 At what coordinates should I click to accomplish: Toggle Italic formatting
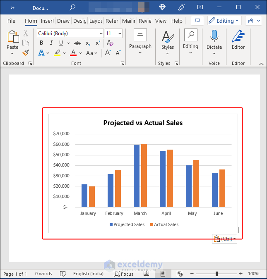51,43
